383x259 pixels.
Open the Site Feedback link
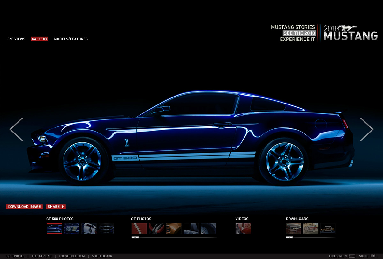click(x=102, y=256)
